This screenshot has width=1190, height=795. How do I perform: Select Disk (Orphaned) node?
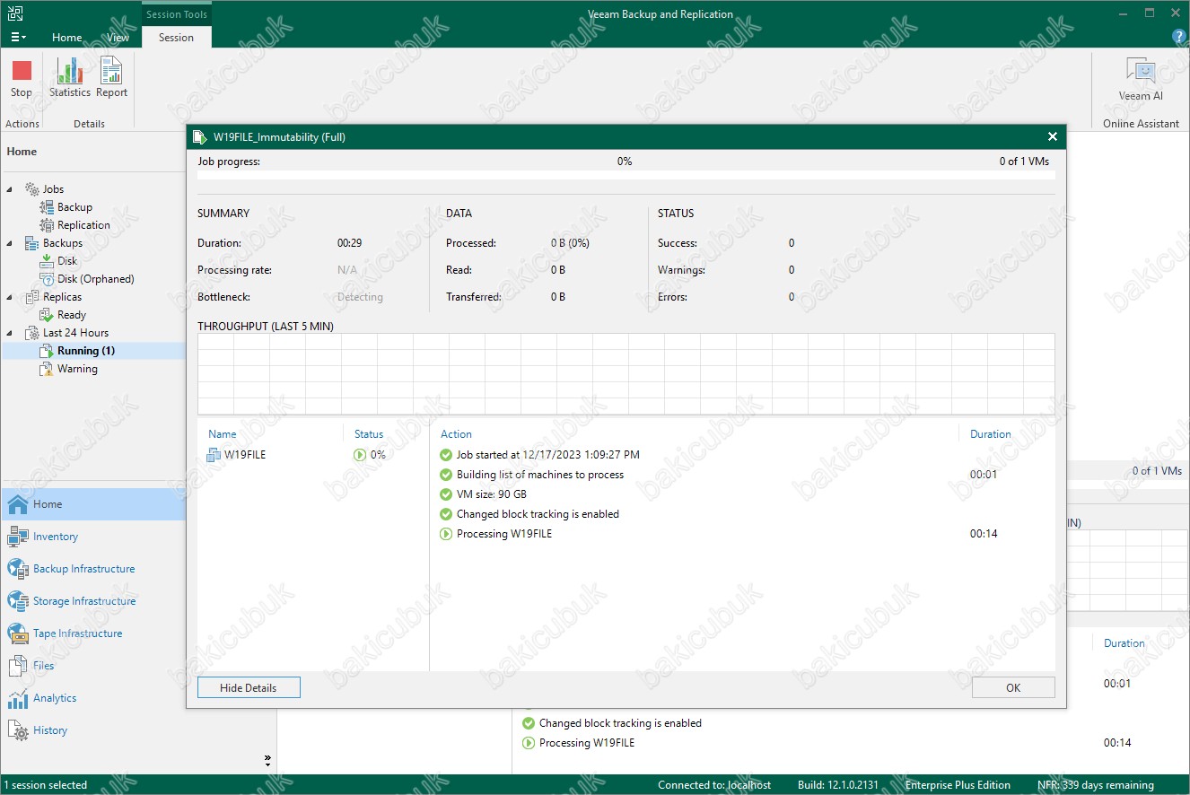[95, 279]
